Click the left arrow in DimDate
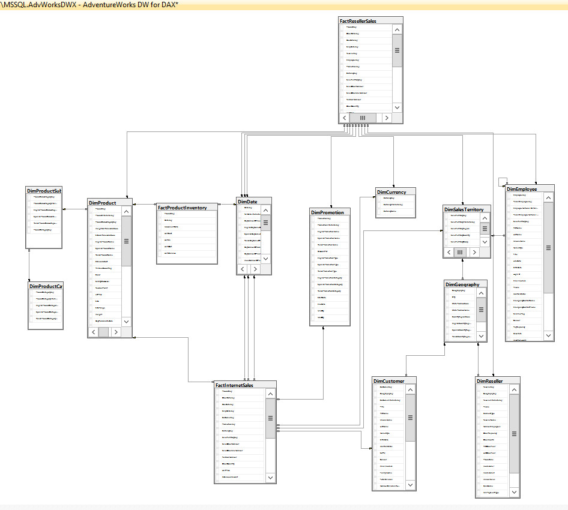The width and height of the screenshot is (568, 510). pos(243,269)
